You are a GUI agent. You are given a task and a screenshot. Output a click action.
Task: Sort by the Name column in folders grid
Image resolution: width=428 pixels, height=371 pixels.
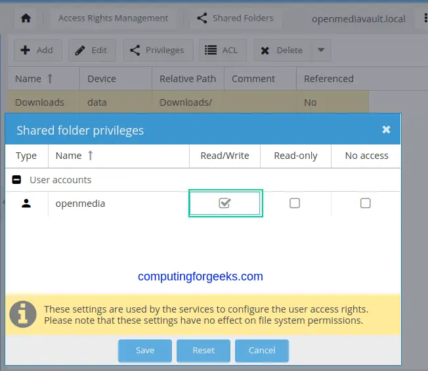click(44, 79)
